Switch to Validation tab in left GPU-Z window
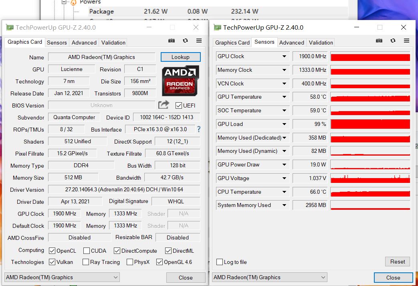 113,43
